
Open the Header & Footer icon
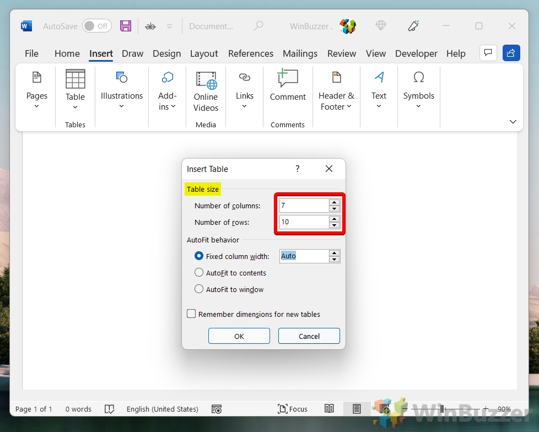coord(337,77)
